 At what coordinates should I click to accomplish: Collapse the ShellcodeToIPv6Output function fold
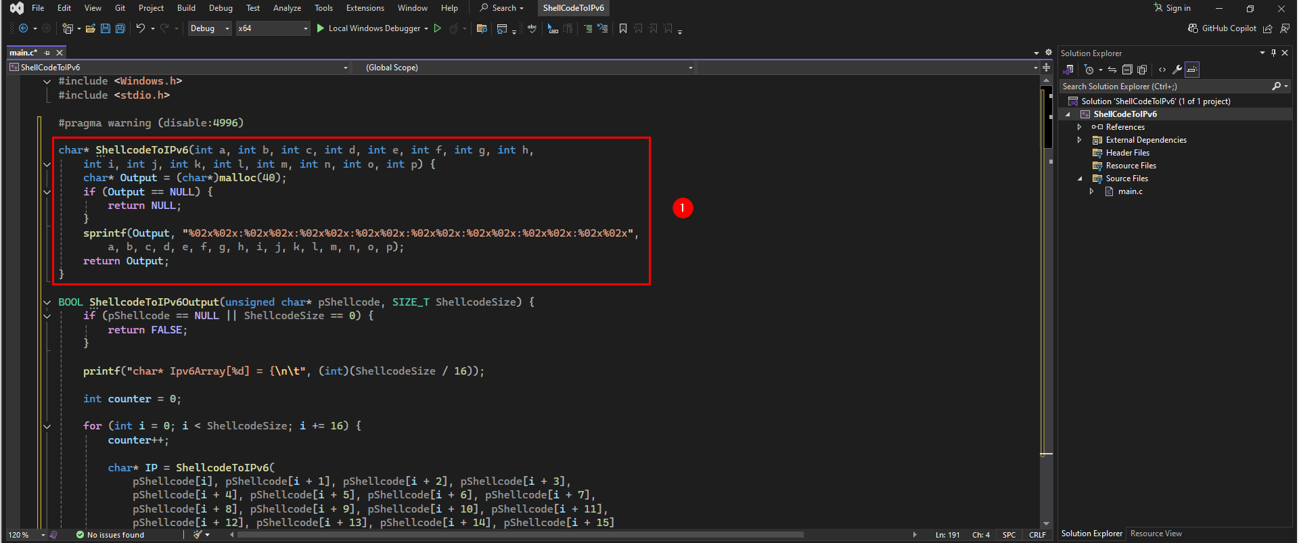click(x=47, y=302)
